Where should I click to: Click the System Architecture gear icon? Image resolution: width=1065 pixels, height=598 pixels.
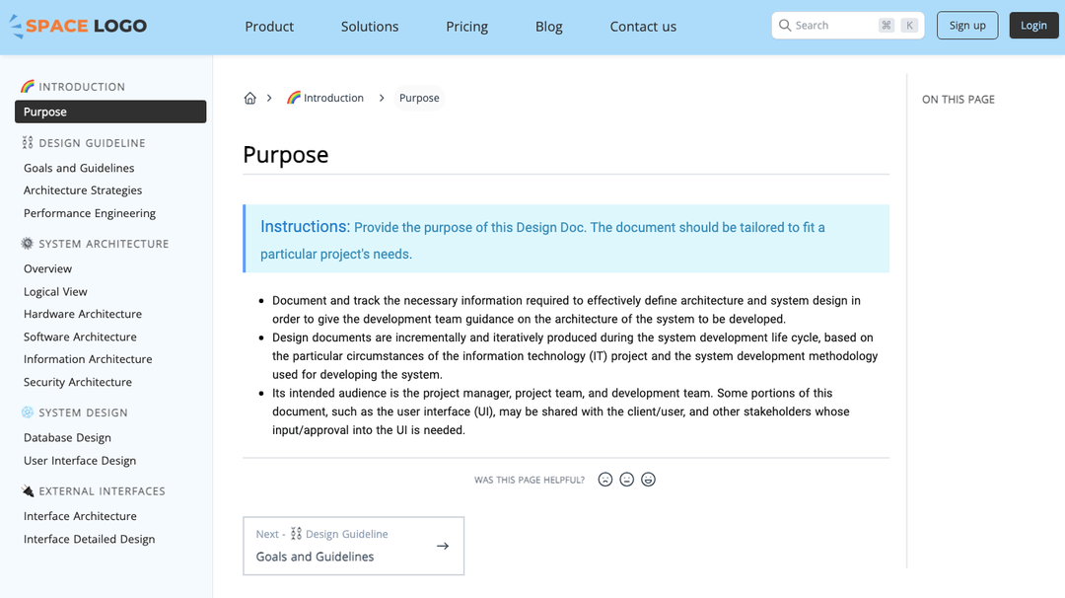[x=25, y=243]
